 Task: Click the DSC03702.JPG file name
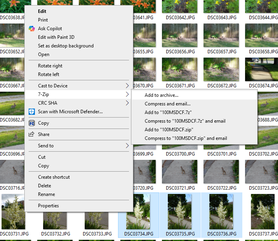click(263, 154)
